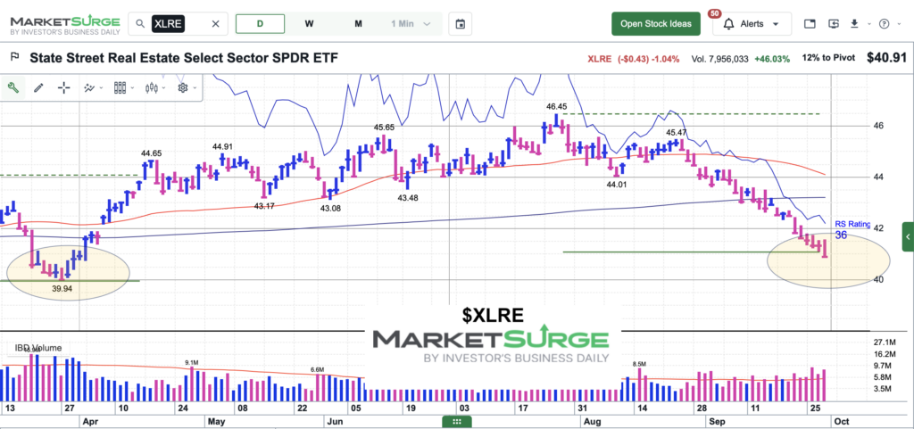Click the Sep month marker on timeline

(x=717, y=420)
